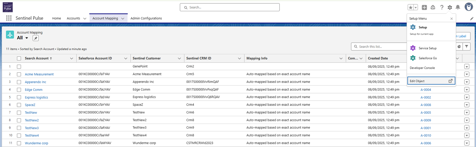Screen dimensions: 476x147
Task: Open record A-0004 link
Action: pos(425,90)
